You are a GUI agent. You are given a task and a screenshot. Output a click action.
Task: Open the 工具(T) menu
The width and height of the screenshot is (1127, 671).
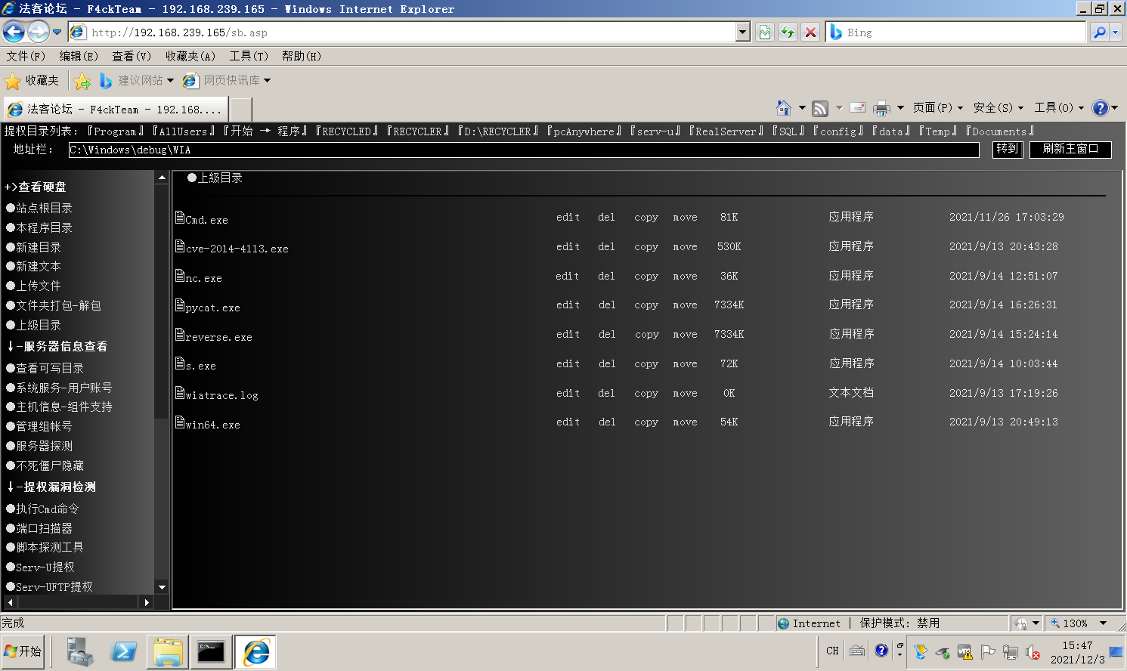[249, 56]
